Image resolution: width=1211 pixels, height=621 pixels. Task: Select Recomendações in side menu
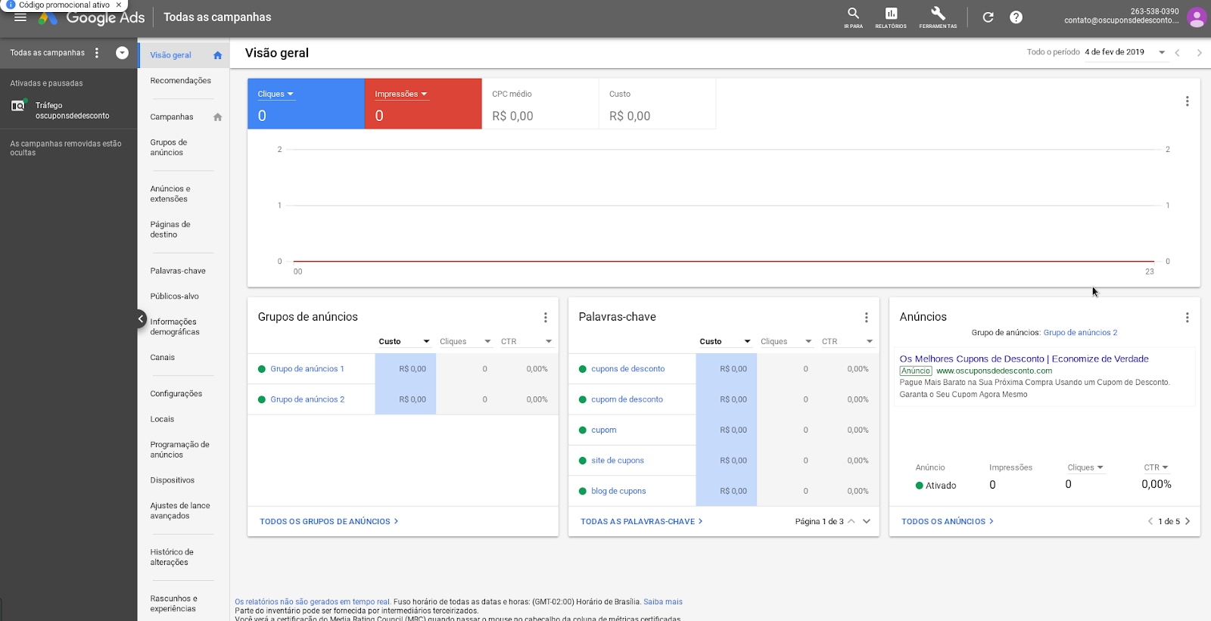click(180, 81)
